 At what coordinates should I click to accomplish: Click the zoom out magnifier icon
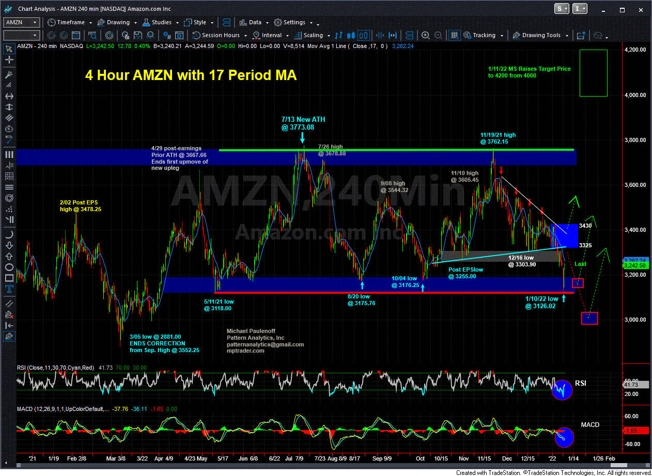tap(438, 35)
